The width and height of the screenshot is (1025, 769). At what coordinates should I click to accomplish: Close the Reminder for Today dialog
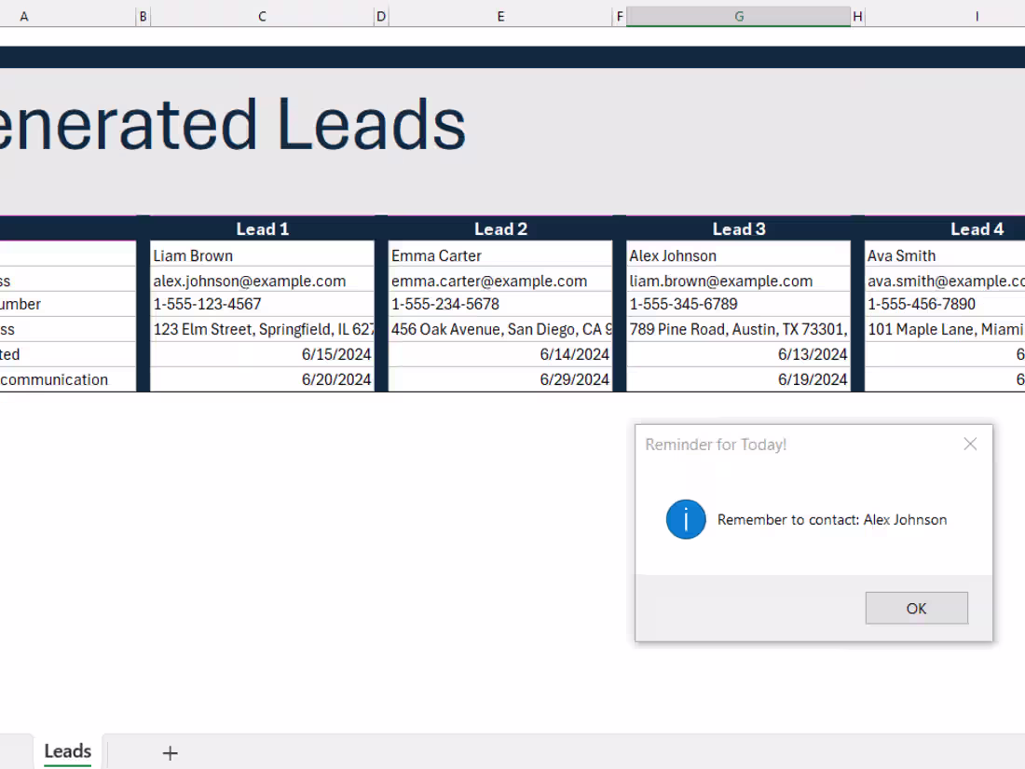coord(970,444)
